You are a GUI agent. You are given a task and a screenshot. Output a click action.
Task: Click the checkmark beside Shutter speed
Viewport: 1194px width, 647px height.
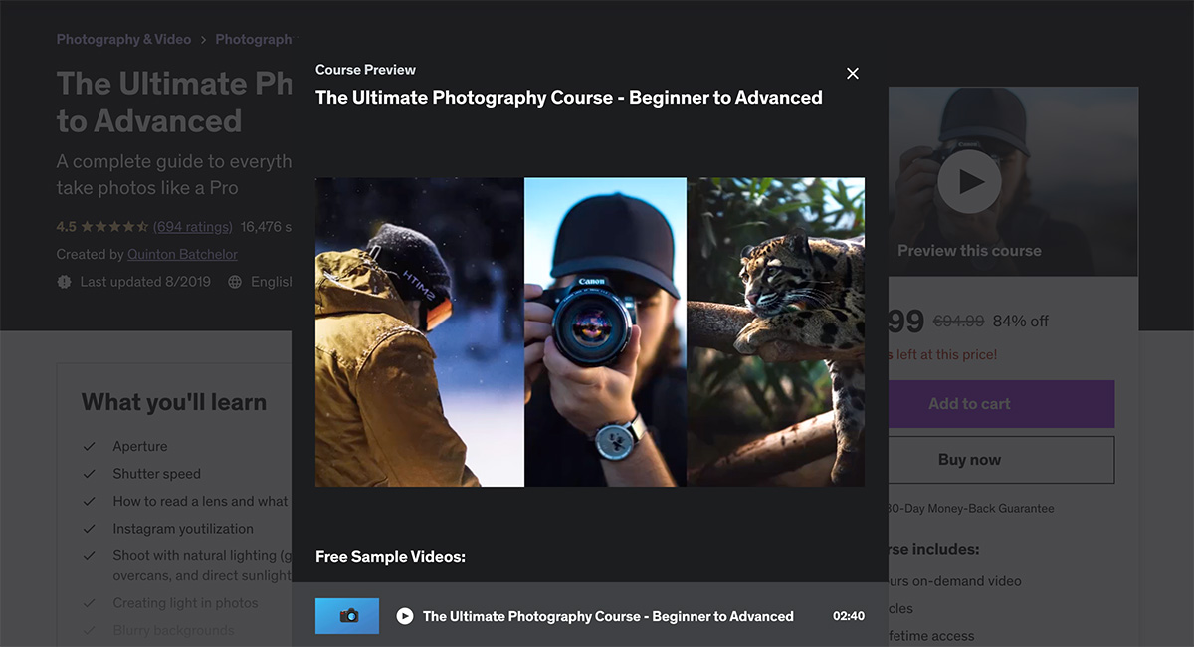90,474
